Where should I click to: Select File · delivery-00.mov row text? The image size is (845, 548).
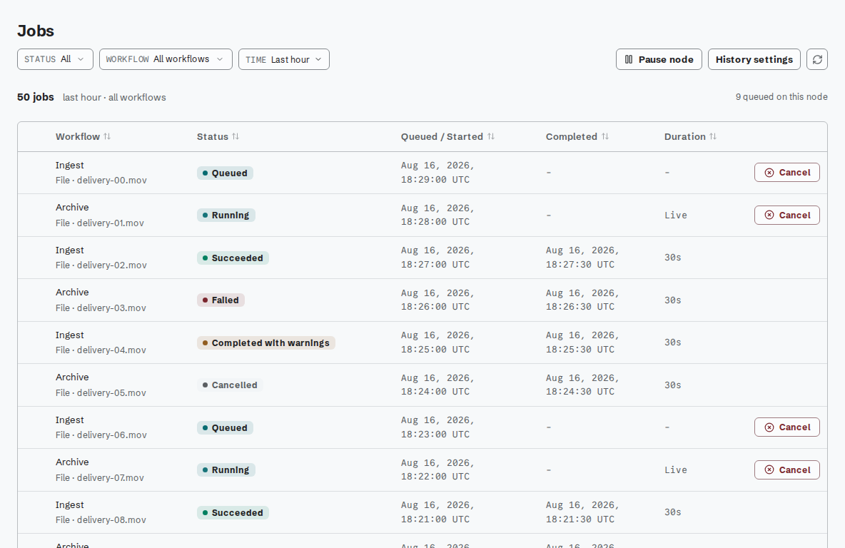click(101, 180)
